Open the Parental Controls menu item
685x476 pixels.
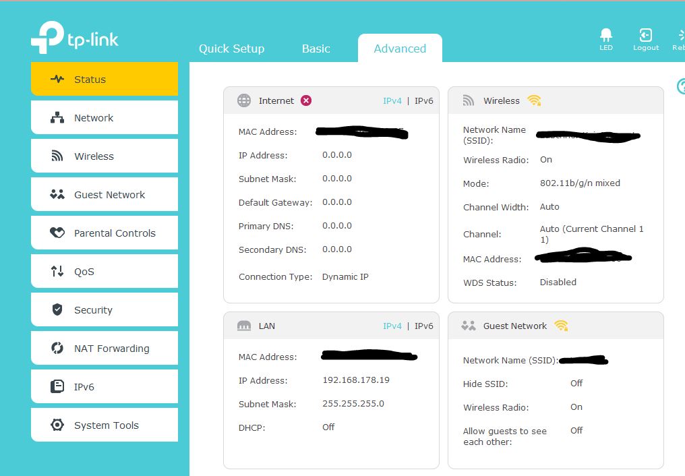[x=105, y=233]
